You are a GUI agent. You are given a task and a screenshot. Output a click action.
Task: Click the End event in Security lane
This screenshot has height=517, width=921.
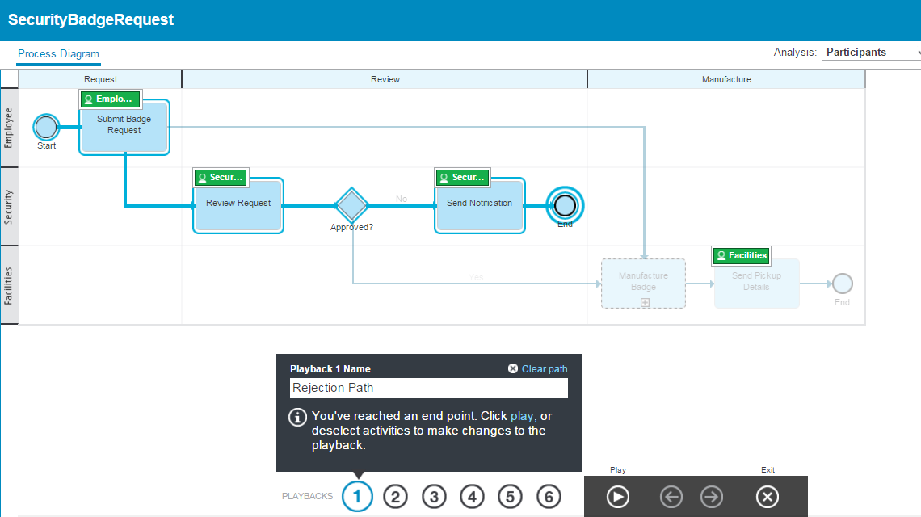[x=565, y=206]
